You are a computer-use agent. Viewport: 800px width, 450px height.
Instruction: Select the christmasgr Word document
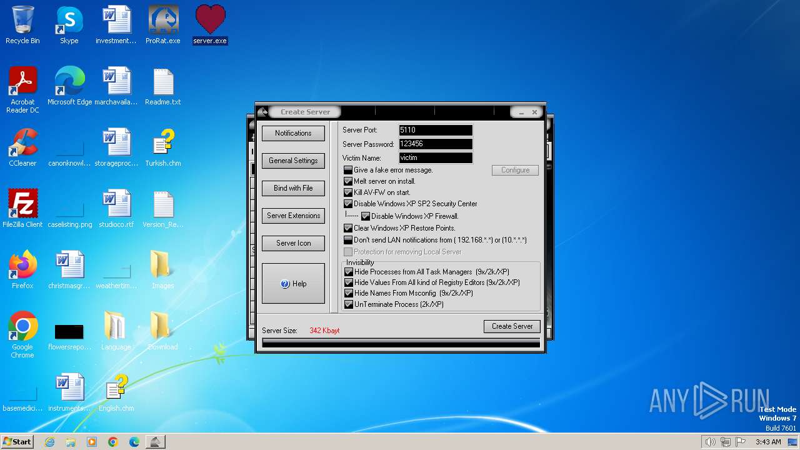click(69, 270)
